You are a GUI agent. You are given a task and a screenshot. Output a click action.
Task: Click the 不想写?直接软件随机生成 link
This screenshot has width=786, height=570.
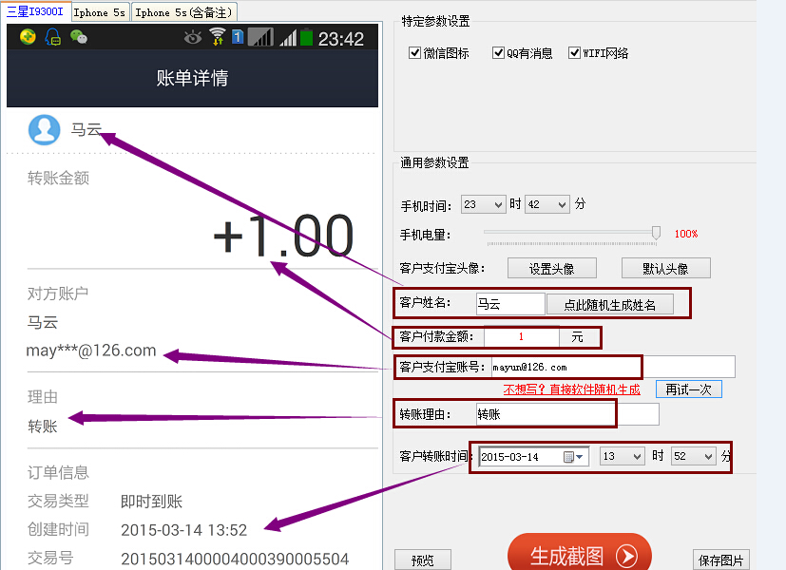[x=571, y=389]
